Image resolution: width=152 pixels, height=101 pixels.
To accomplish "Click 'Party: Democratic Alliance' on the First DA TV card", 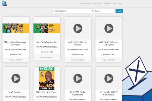I will tap(78, 99).
